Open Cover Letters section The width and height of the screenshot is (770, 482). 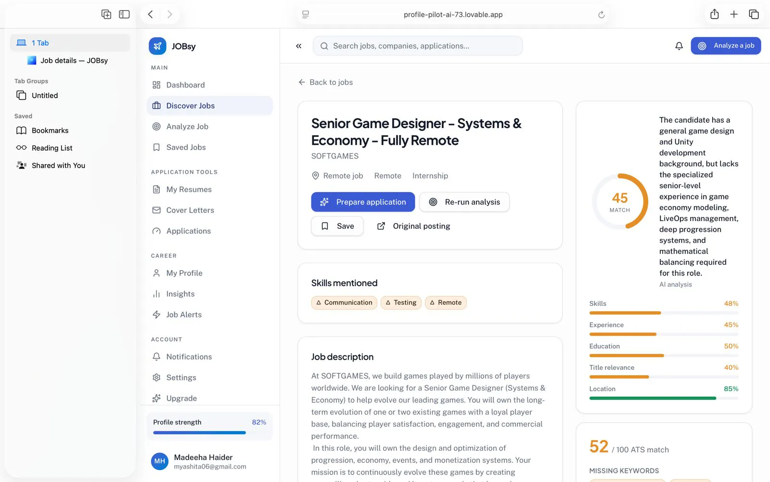click(x=209, y=210)
